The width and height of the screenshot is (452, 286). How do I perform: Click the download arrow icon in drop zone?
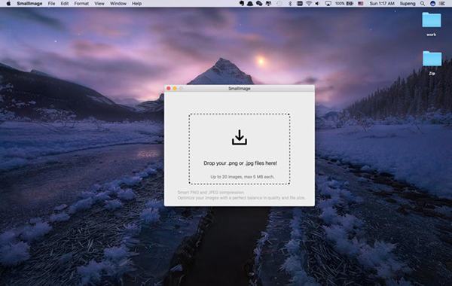[240, 138]
